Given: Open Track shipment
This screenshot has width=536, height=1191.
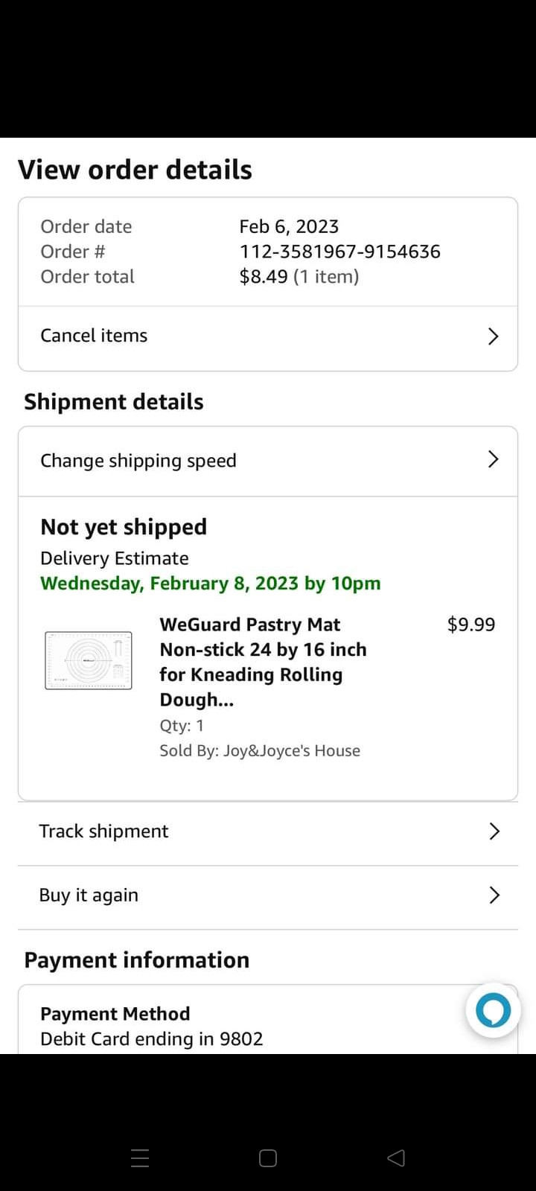Looking at the screenshot, I should 104,831.
